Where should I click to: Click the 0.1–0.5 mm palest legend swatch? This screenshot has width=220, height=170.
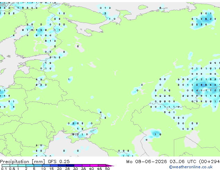tap(6, 165)
